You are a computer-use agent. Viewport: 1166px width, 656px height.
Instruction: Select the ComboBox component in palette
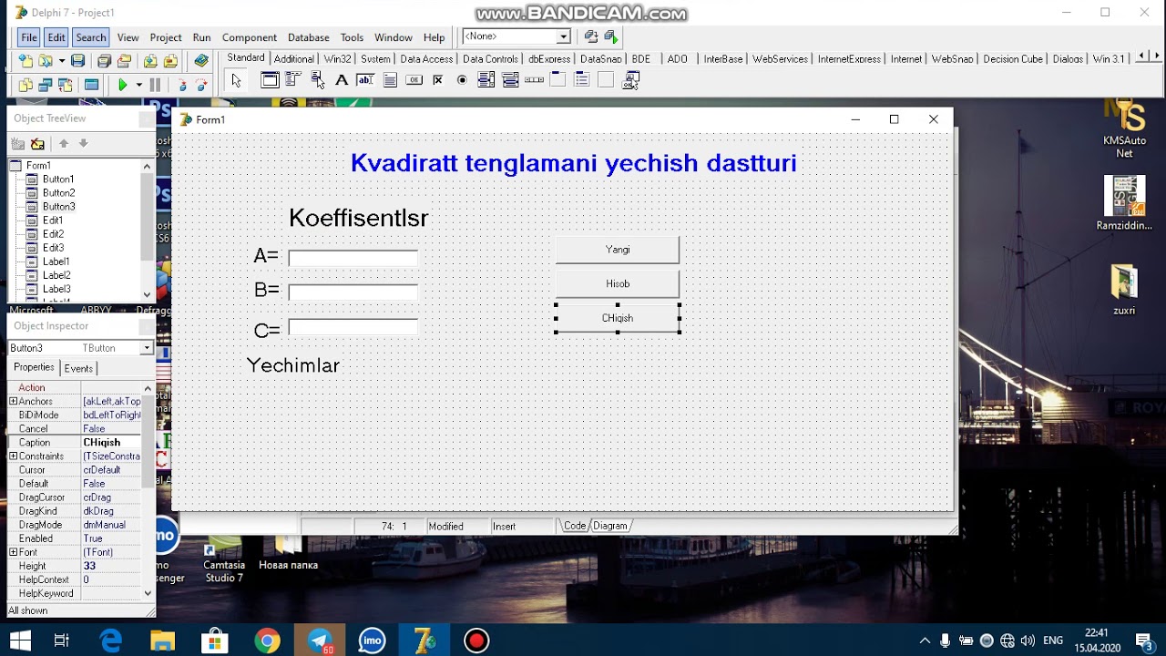(510, 80)
